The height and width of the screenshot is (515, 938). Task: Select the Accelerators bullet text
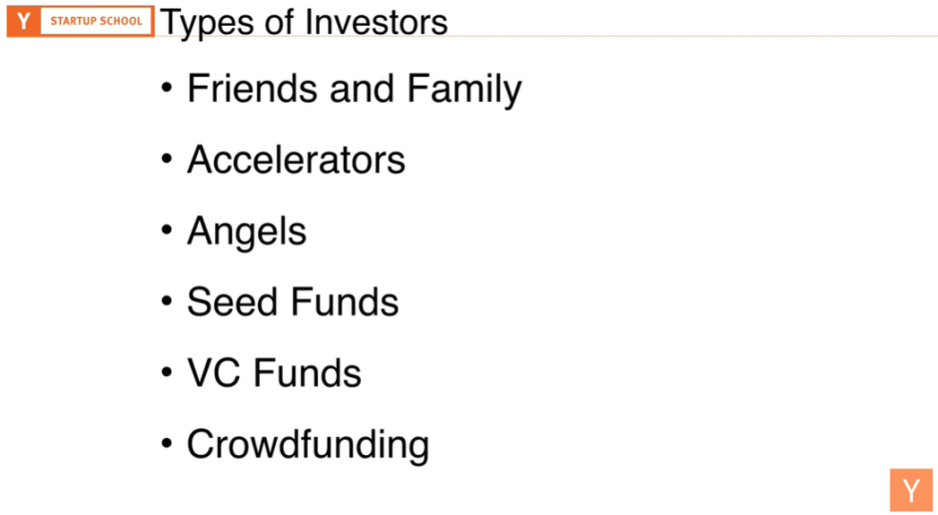click(296, 160)
